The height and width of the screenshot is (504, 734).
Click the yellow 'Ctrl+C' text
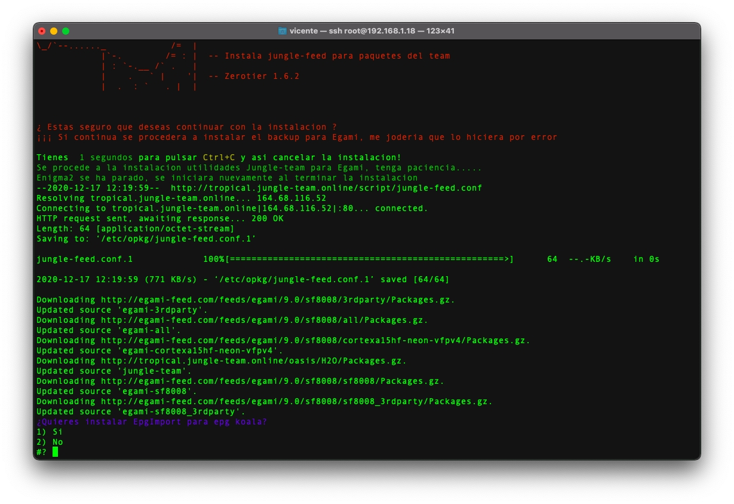coord(219,158)
